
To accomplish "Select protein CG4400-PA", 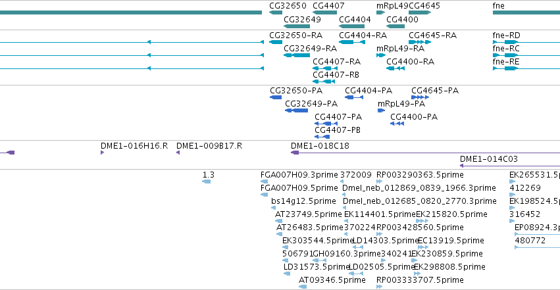I will [397, 124].
